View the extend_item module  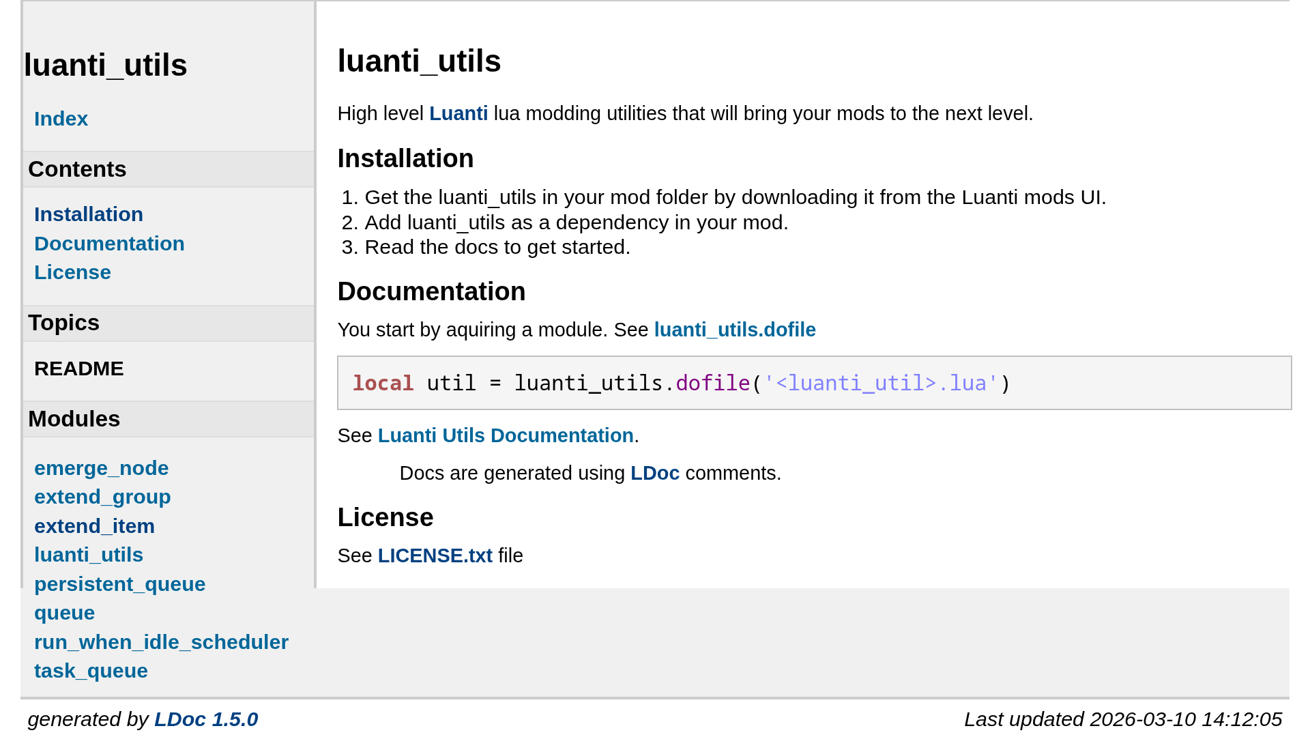(94, 526)
